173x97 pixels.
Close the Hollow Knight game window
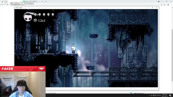pos(157,8)
